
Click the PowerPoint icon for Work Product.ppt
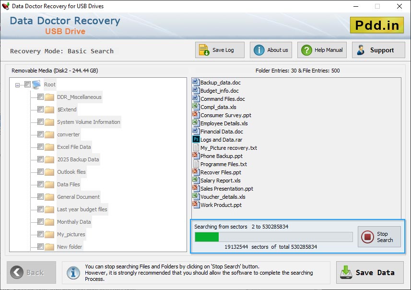pyautogui.click(x=196, y=205)
